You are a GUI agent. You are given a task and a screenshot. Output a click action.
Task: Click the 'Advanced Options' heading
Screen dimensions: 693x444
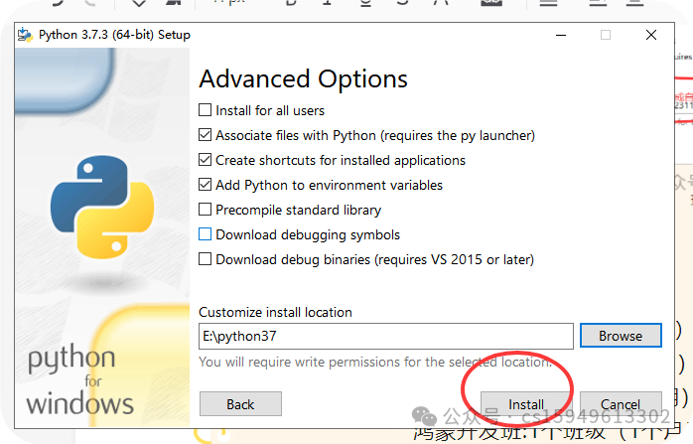point(303,79)
